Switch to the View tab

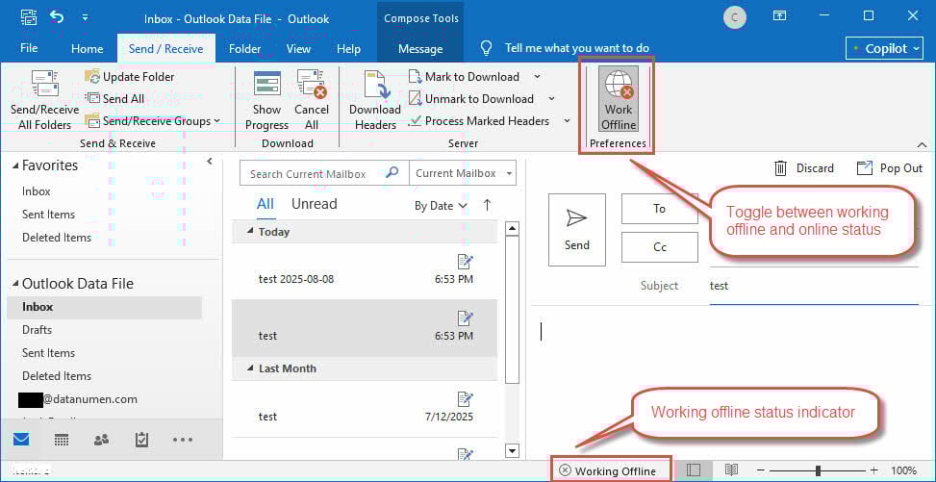298,48
